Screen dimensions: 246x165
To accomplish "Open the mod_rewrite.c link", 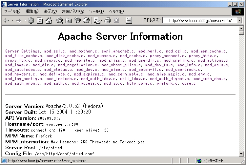I will (x=80, y=60).
